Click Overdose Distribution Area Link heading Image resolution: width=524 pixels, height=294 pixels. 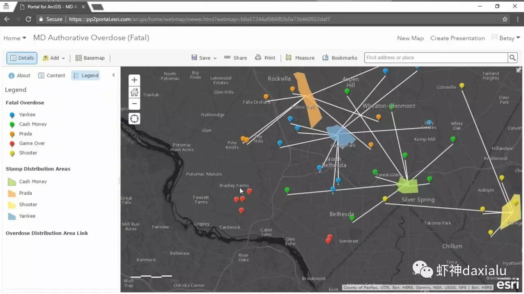coord(47,233)
